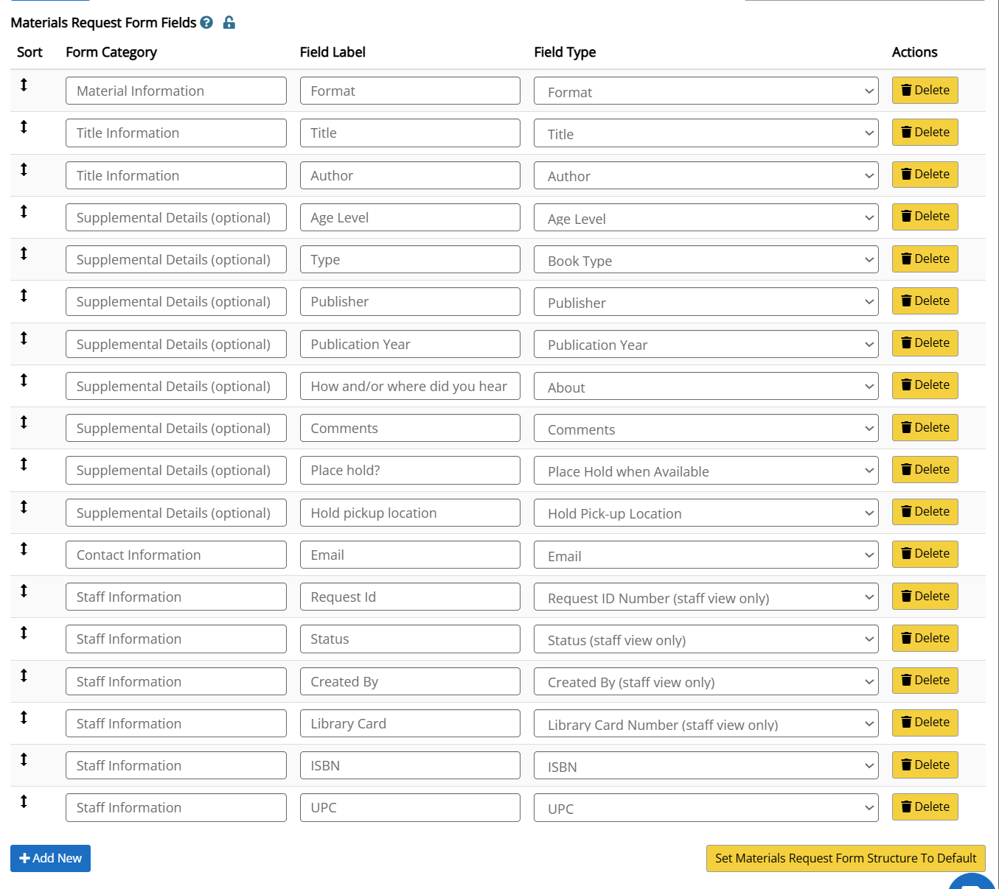Open the Book Type field type dropdown
This screenshot has width=999, height=889.
[706, 260]
